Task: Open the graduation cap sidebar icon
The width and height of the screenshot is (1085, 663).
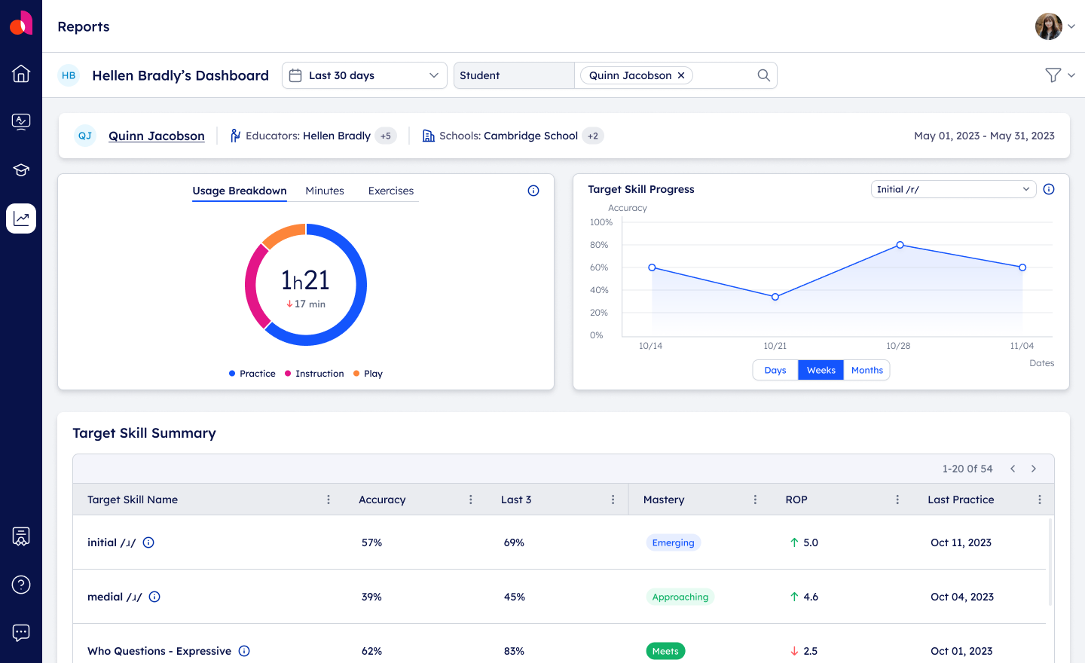Action: click(21, 170)
